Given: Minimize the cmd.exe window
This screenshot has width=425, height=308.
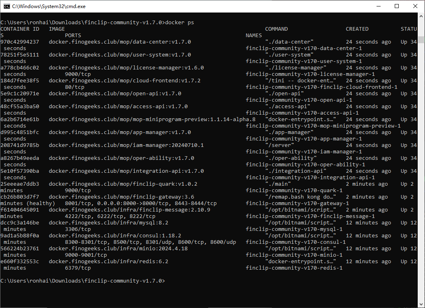Looking at the screenshot, I should click(x=379, y=6).
